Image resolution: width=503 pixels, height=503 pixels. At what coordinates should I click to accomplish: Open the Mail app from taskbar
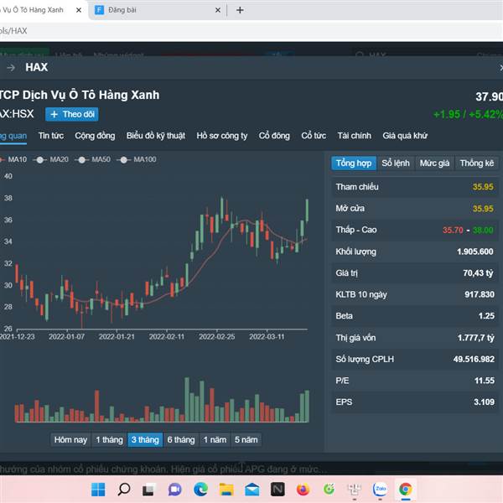[252, 490]
